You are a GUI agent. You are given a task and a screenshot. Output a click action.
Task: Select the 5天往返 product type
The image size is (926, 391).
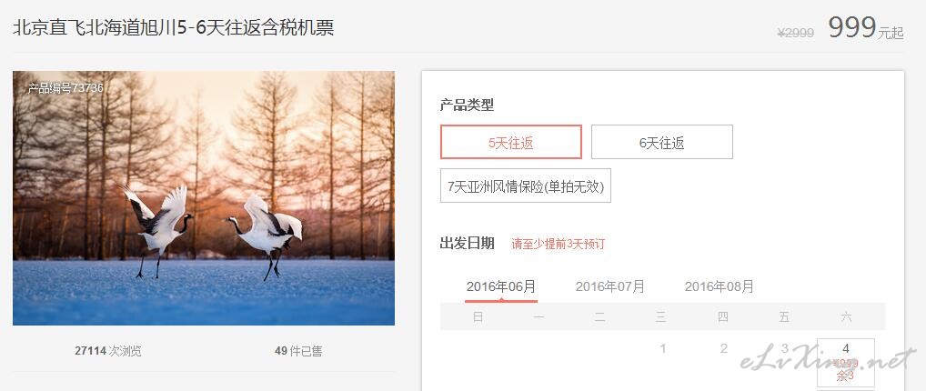click(x=511, y=142)
